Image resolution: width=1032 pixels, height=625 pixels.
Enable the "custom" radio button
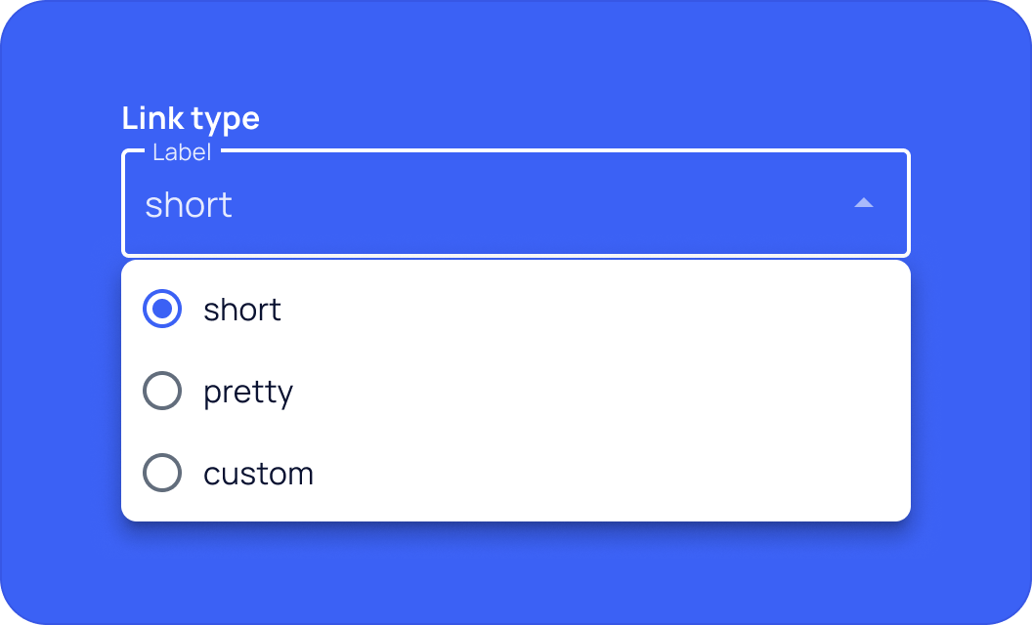(x=162, y=474)
